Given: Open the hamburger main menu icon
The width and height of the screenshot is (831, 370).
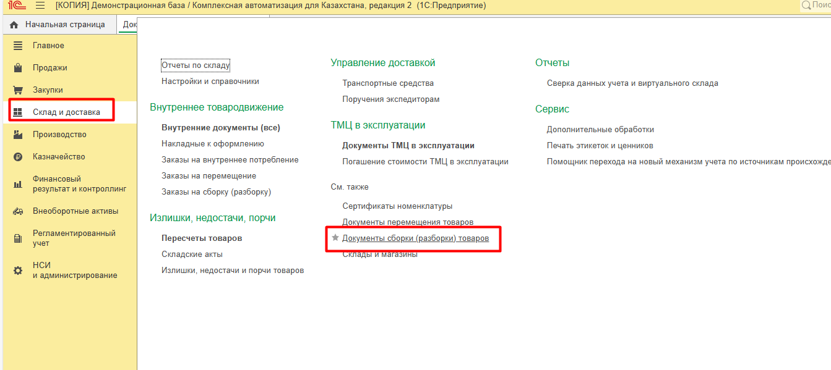Looking at the screenshot, I should pyautogui.click(x=40, y=6).
